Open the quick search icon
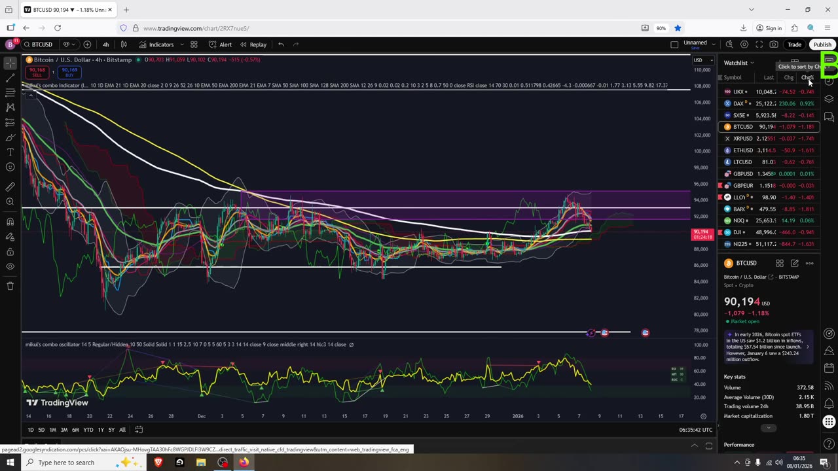 [x=729, y=44]
